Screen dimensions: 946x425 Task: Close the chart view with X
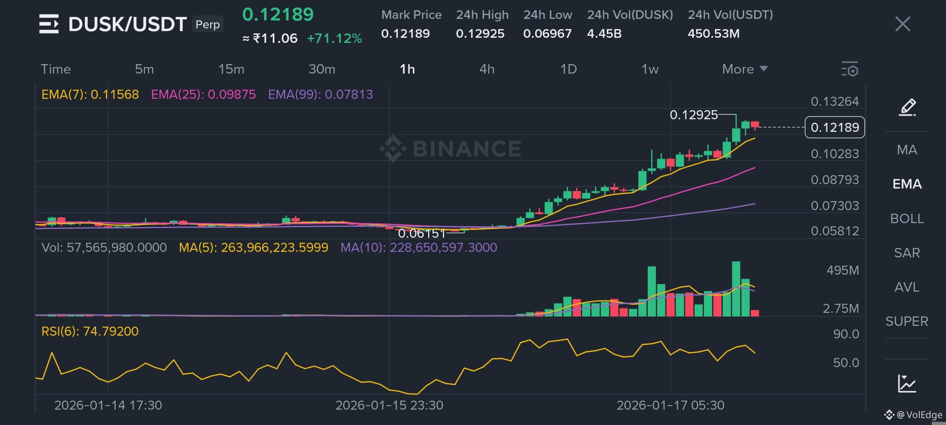[903, 24]
